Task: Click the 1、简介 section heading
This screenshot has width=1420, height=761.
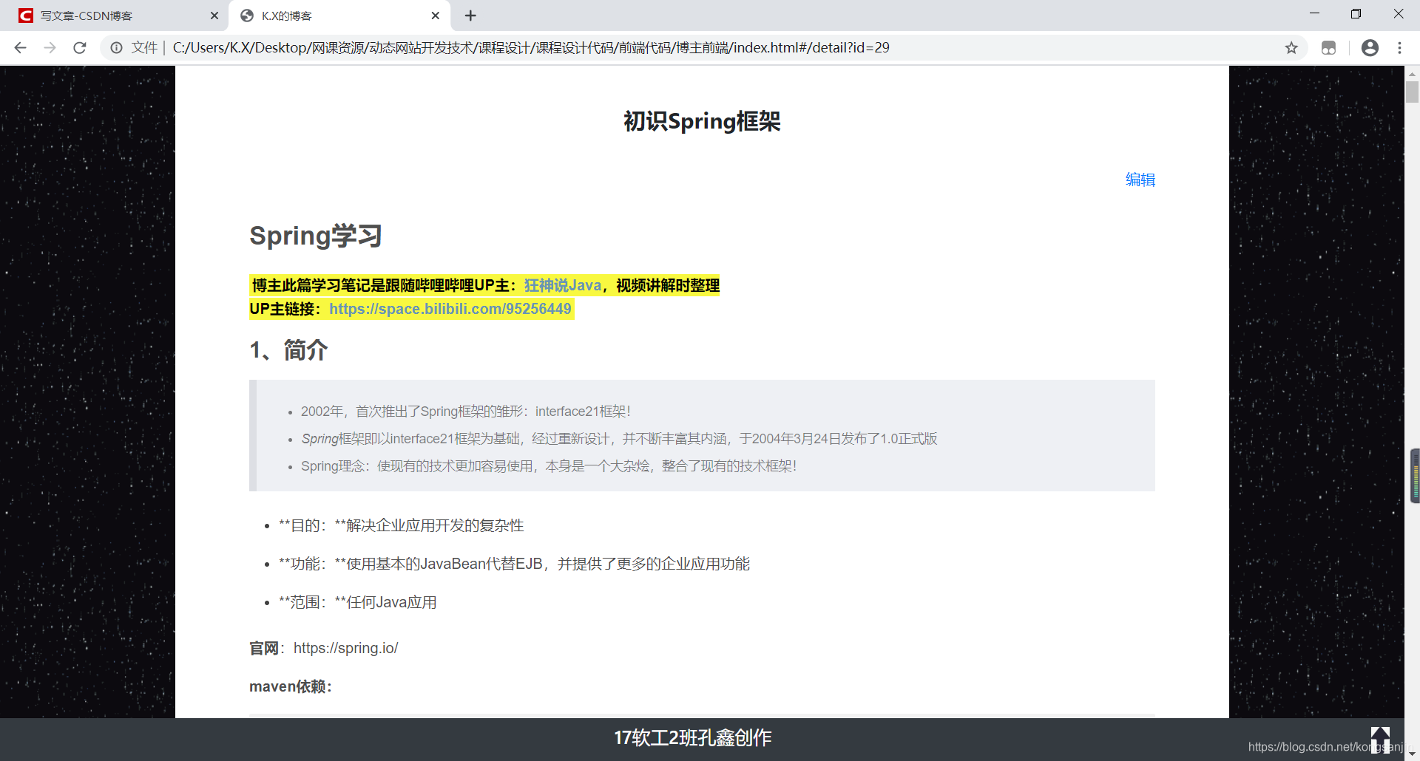Action: (288, 349)
